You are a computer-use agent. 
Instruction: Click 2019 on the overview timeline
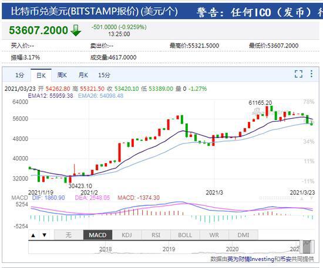coord(169,249)
